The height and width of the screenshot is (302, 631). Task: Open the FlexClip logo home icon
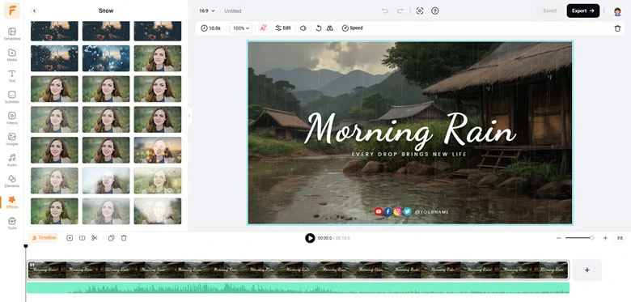[12, 11]
